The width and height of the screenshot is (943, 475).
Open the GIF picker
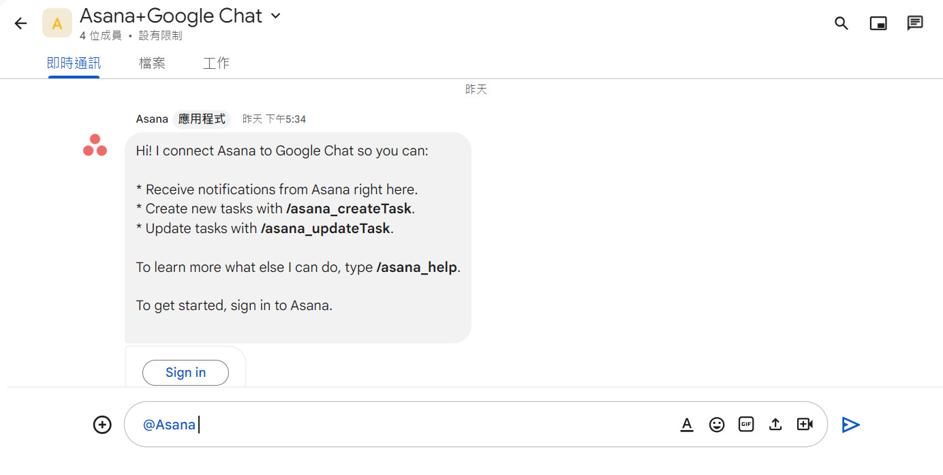click(746, 425)
